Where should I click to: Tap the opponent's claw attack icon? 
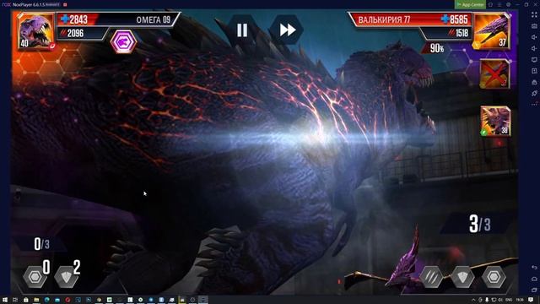[431, 277]
